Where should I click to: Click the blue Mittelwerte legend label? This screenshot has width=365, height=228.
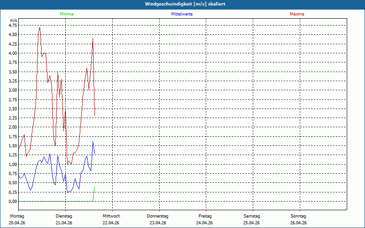tap(182, 14)
